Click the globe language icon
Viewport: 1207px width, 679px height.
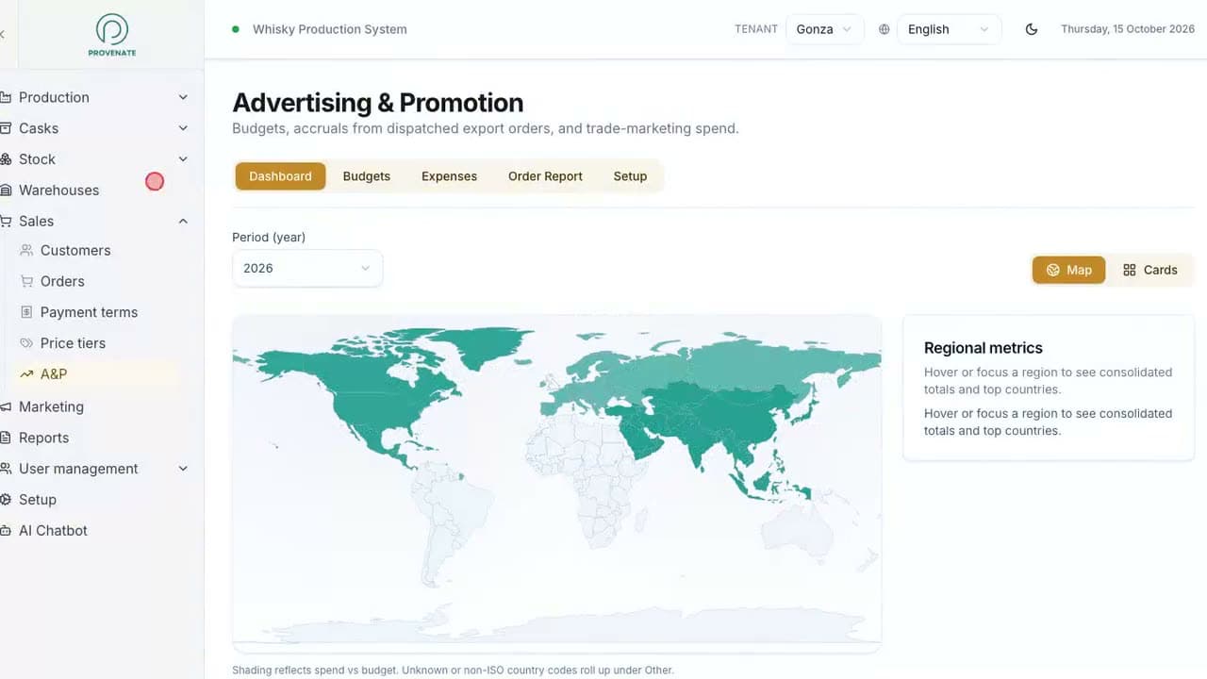[884, 29]
